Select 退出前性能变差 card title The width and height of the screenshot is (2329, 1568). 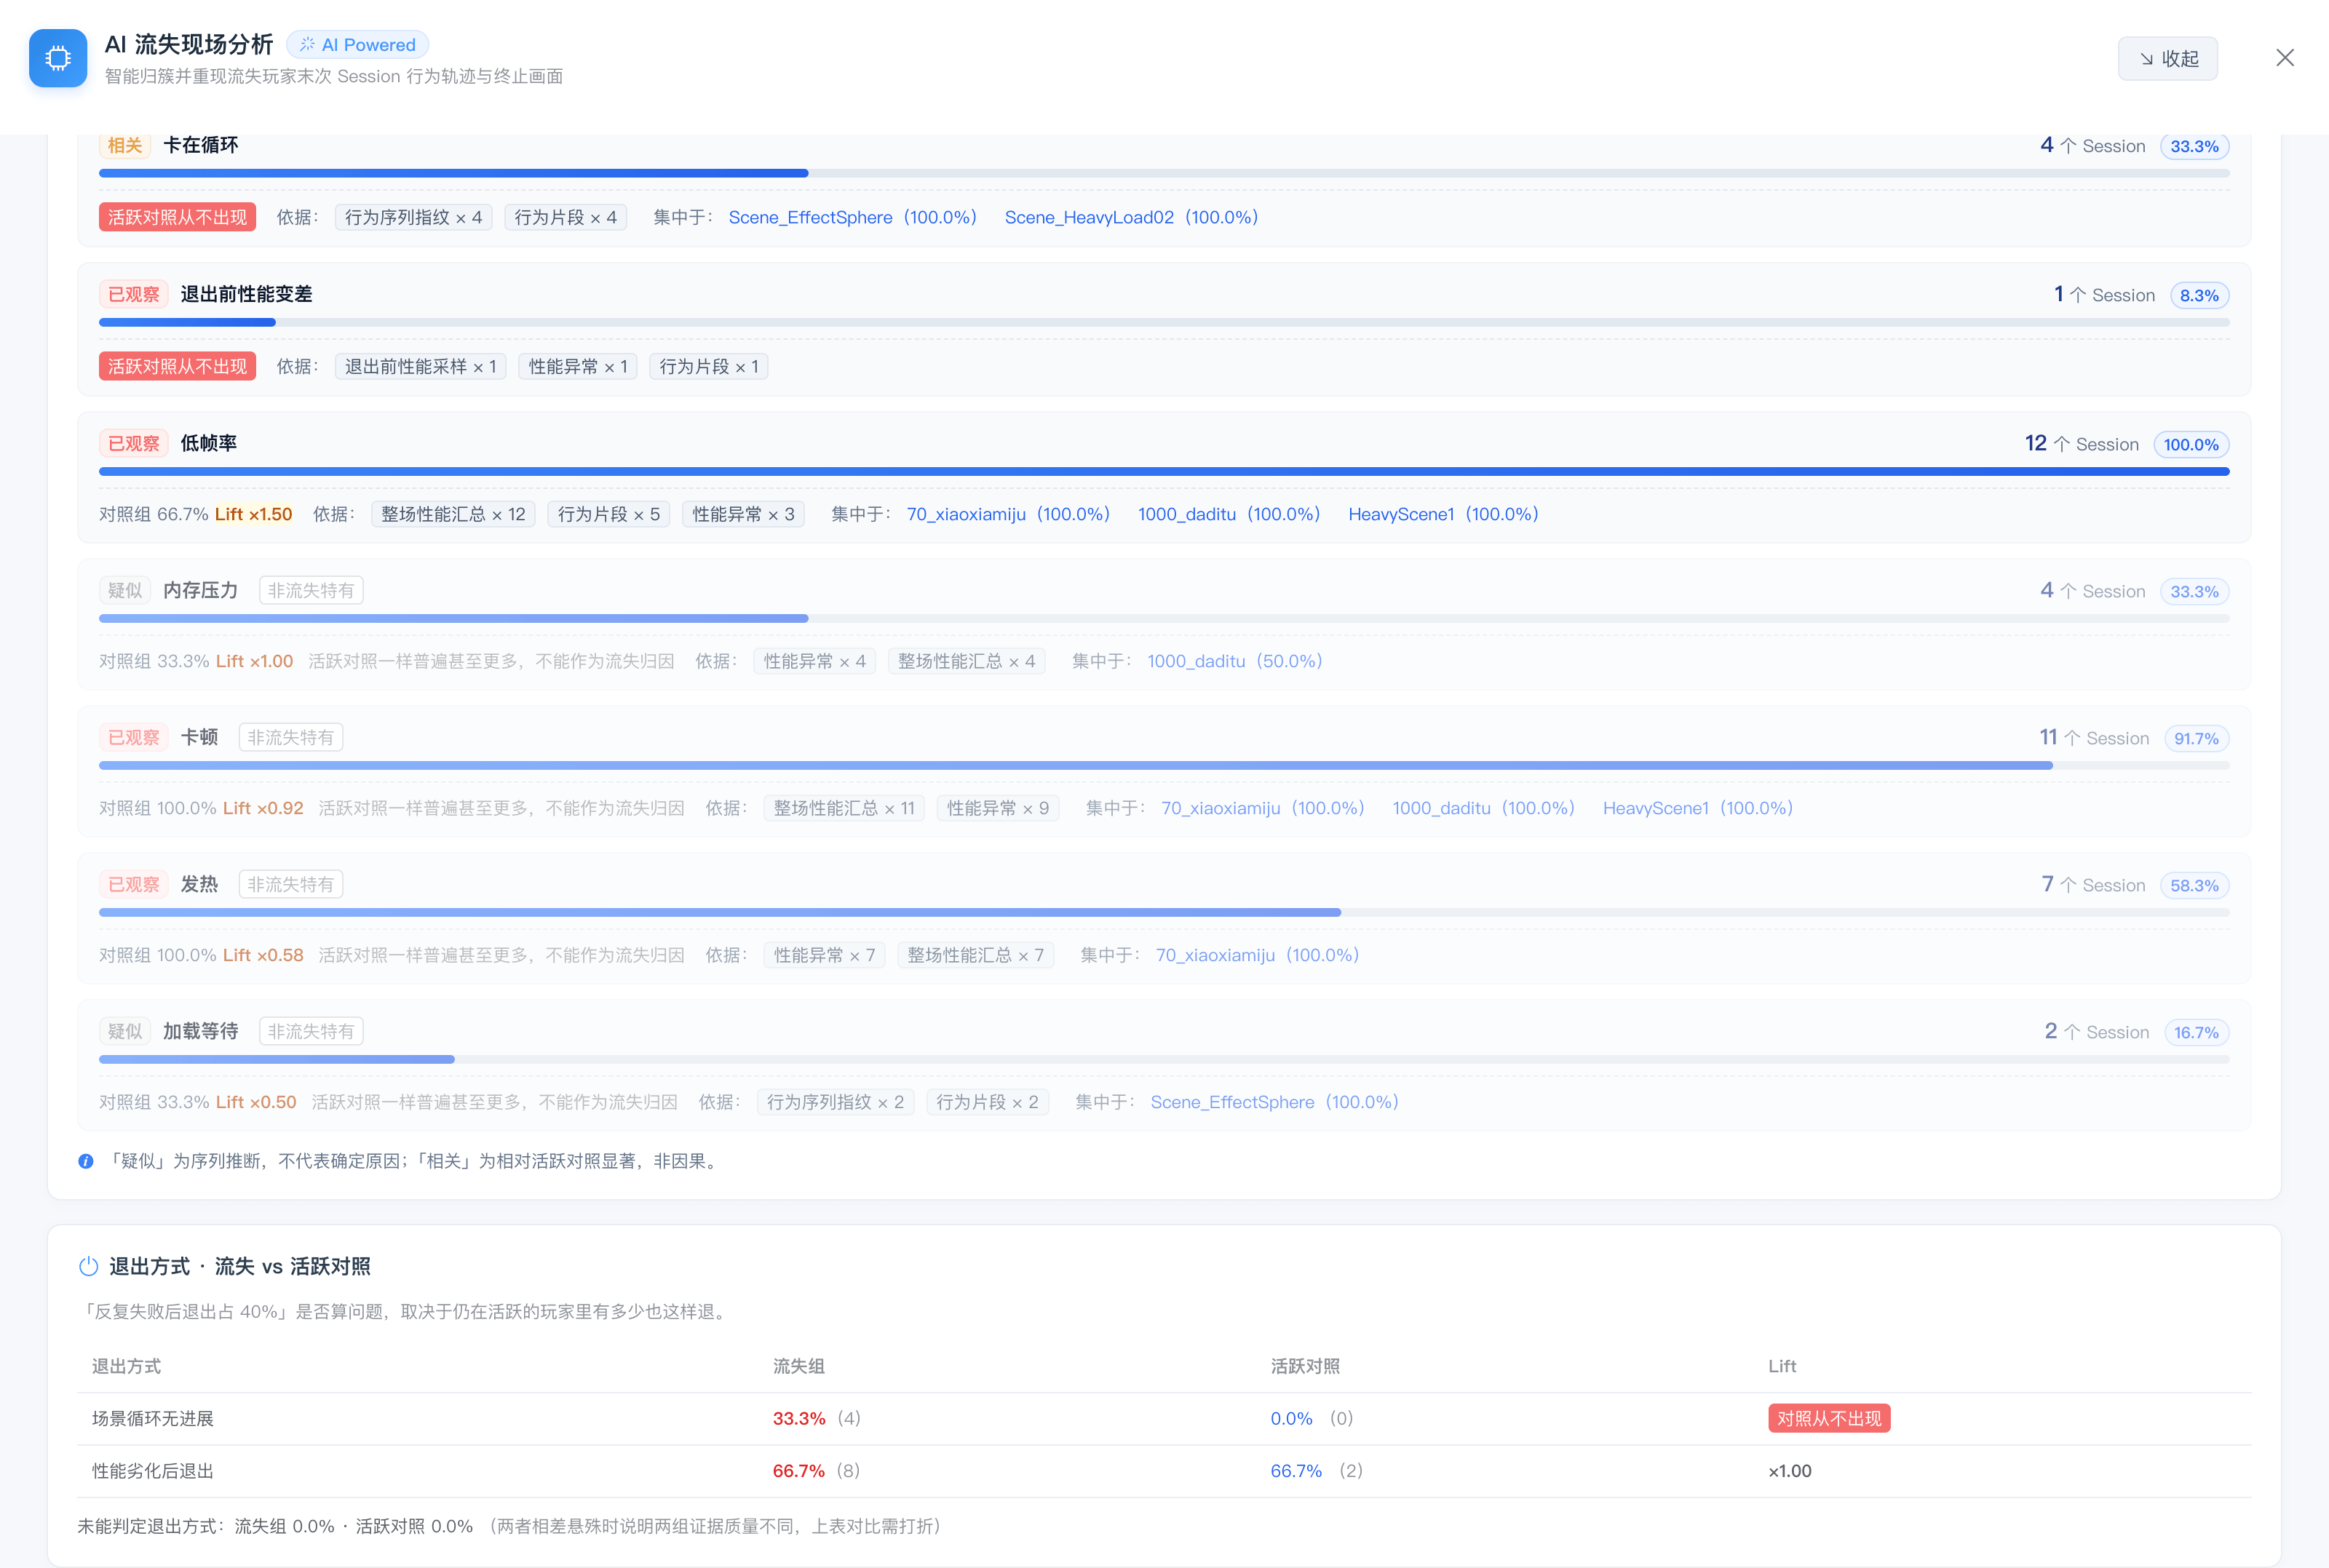246,294
